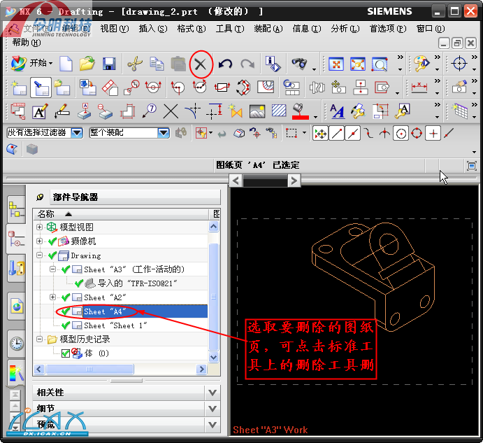Click the binoculars find icon

click(x=299, y=64)
